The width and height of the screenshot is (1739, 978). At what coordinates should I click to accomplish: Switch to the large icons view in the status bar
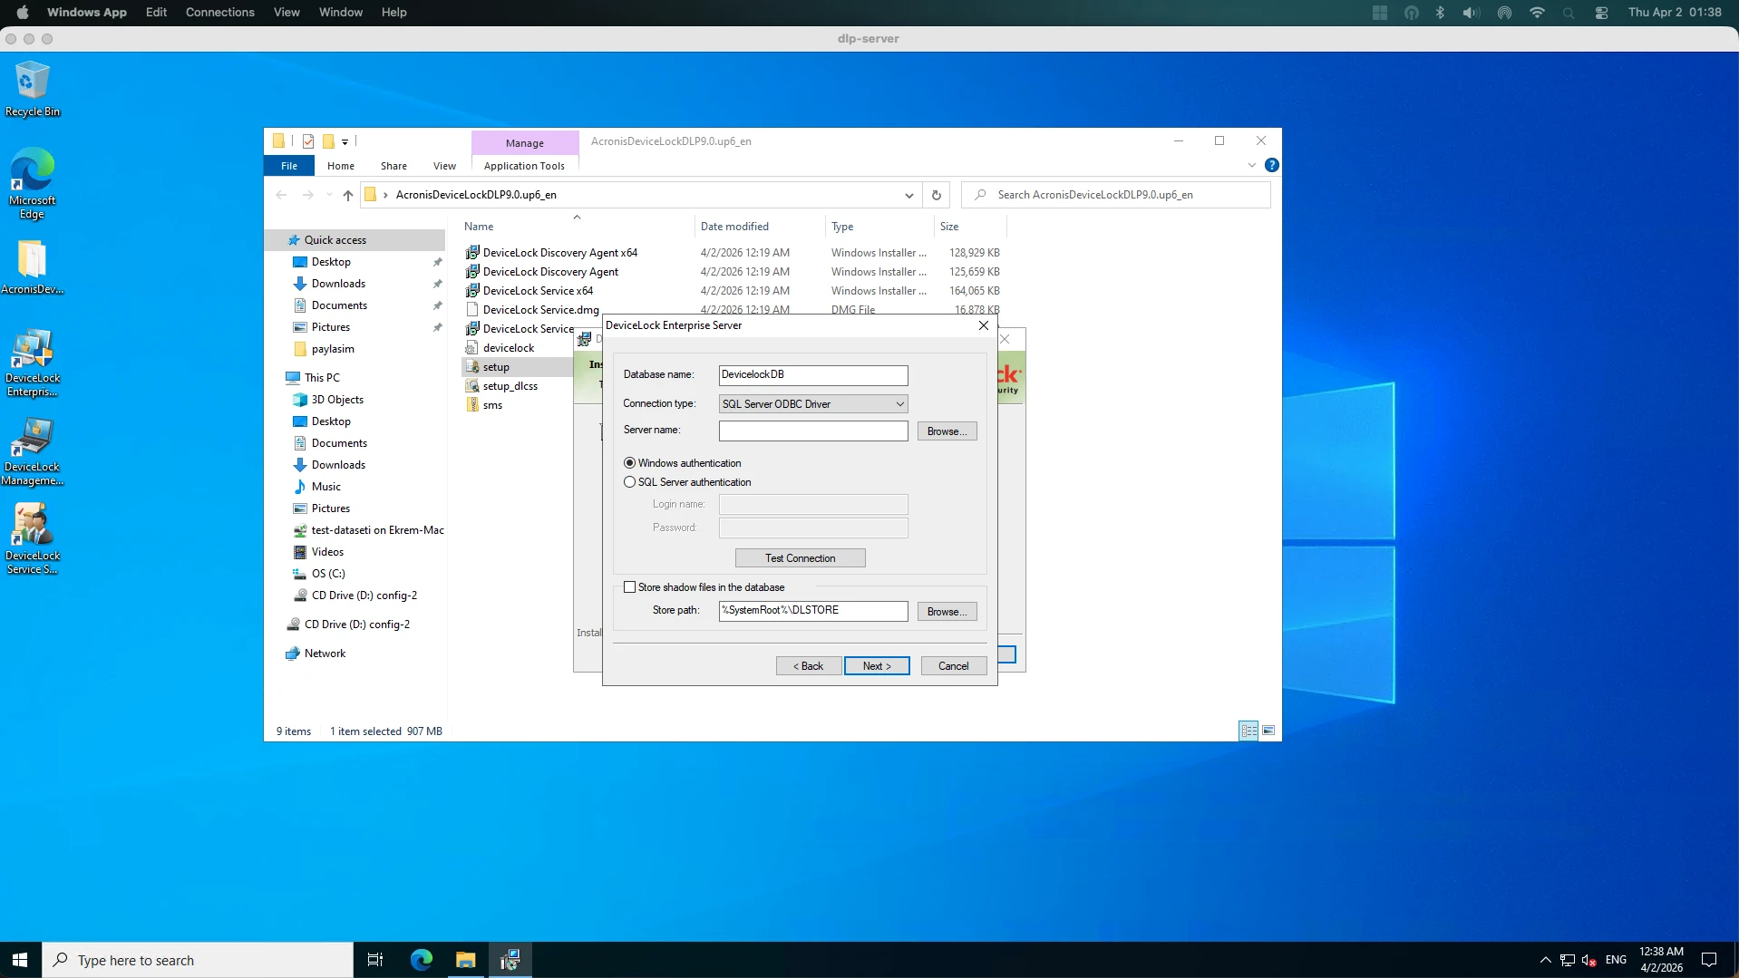[x=1268, y=731]
